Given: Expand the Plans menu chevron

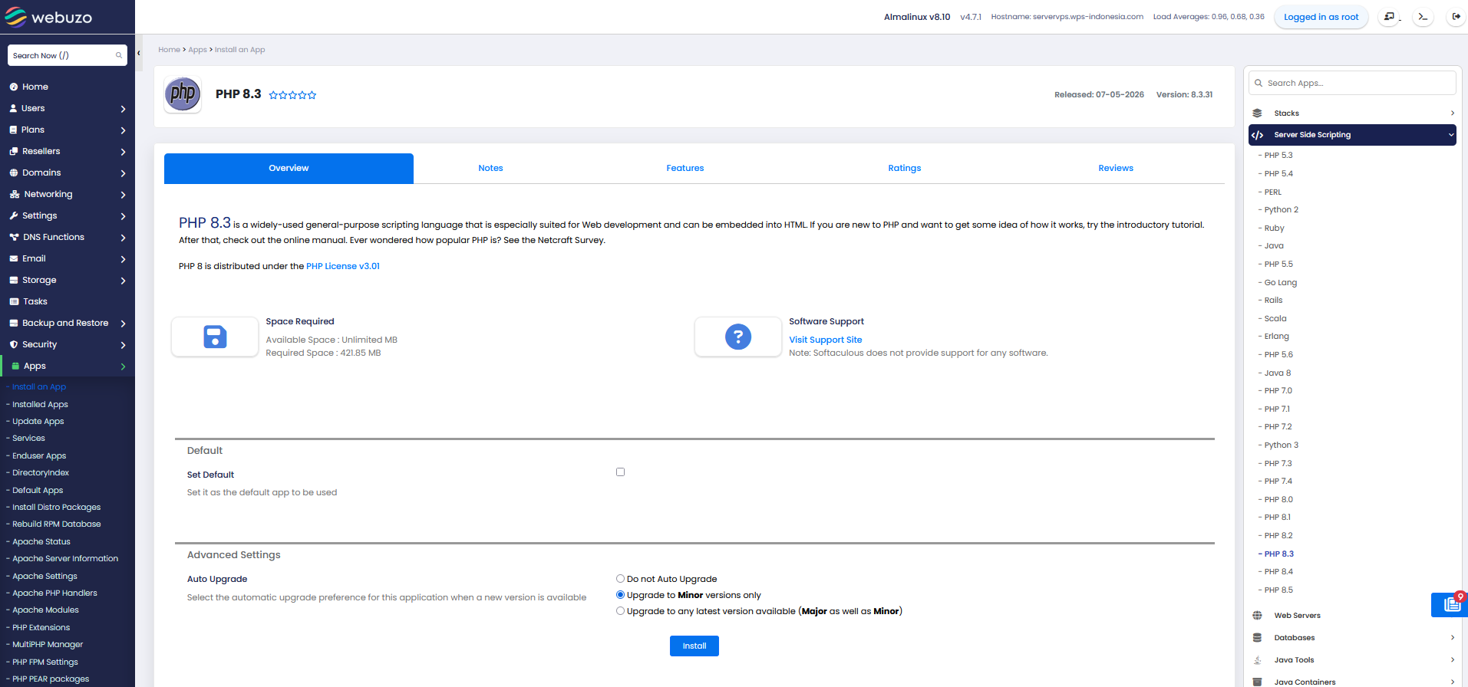Looking at the screenshot, I should pos(123,130).
